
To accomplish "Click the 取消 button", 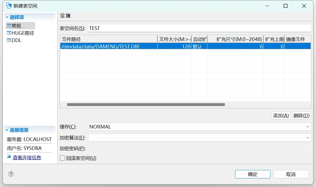I will (x=291, y=174).
